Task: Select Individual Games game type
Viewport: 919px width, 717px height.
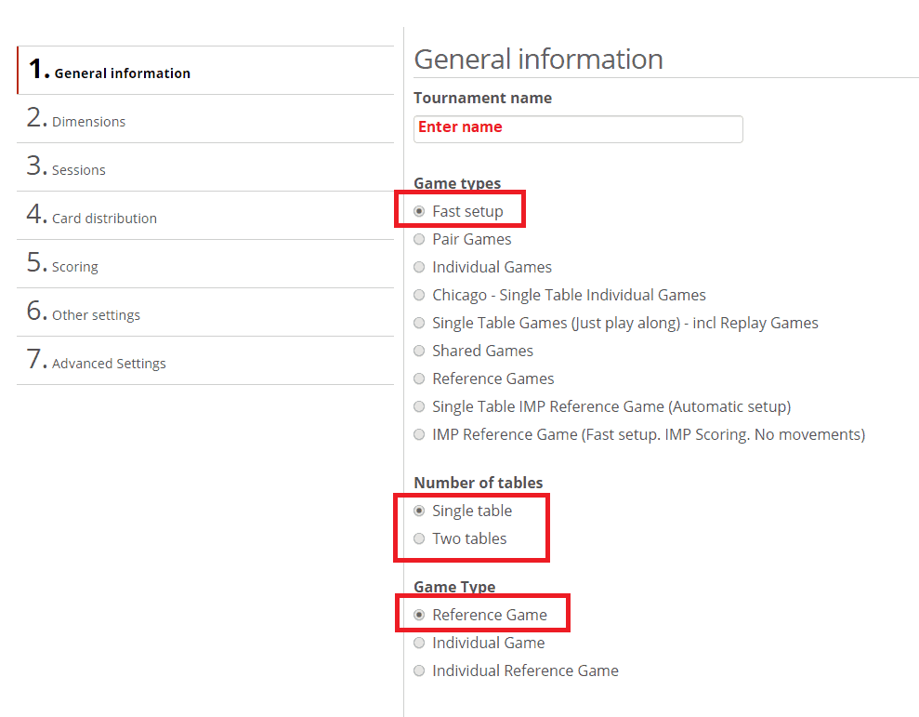Action: click(420, 267)
